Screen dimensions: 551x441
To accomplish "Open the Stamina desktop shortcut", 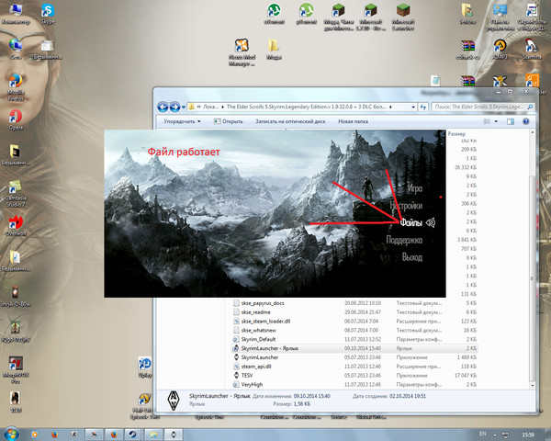I will (532, 50).
